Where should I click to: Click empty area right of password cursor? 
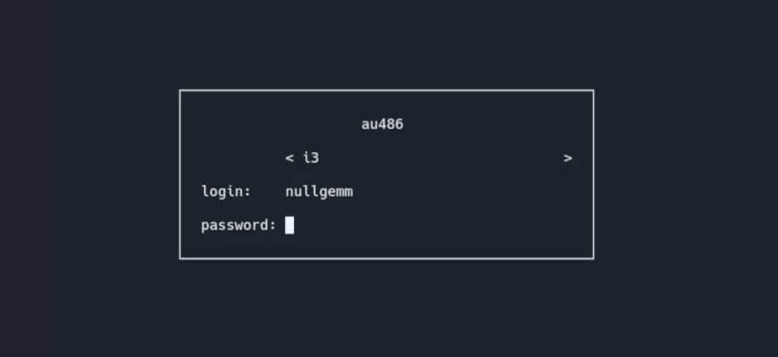pyautogui.click(x=432, y=226)
